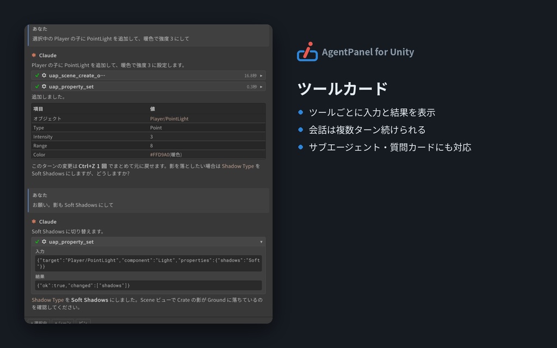Click the expanded uap_property_set header label
The width and height of the screenshot is (557, 348).
[71, 241]
